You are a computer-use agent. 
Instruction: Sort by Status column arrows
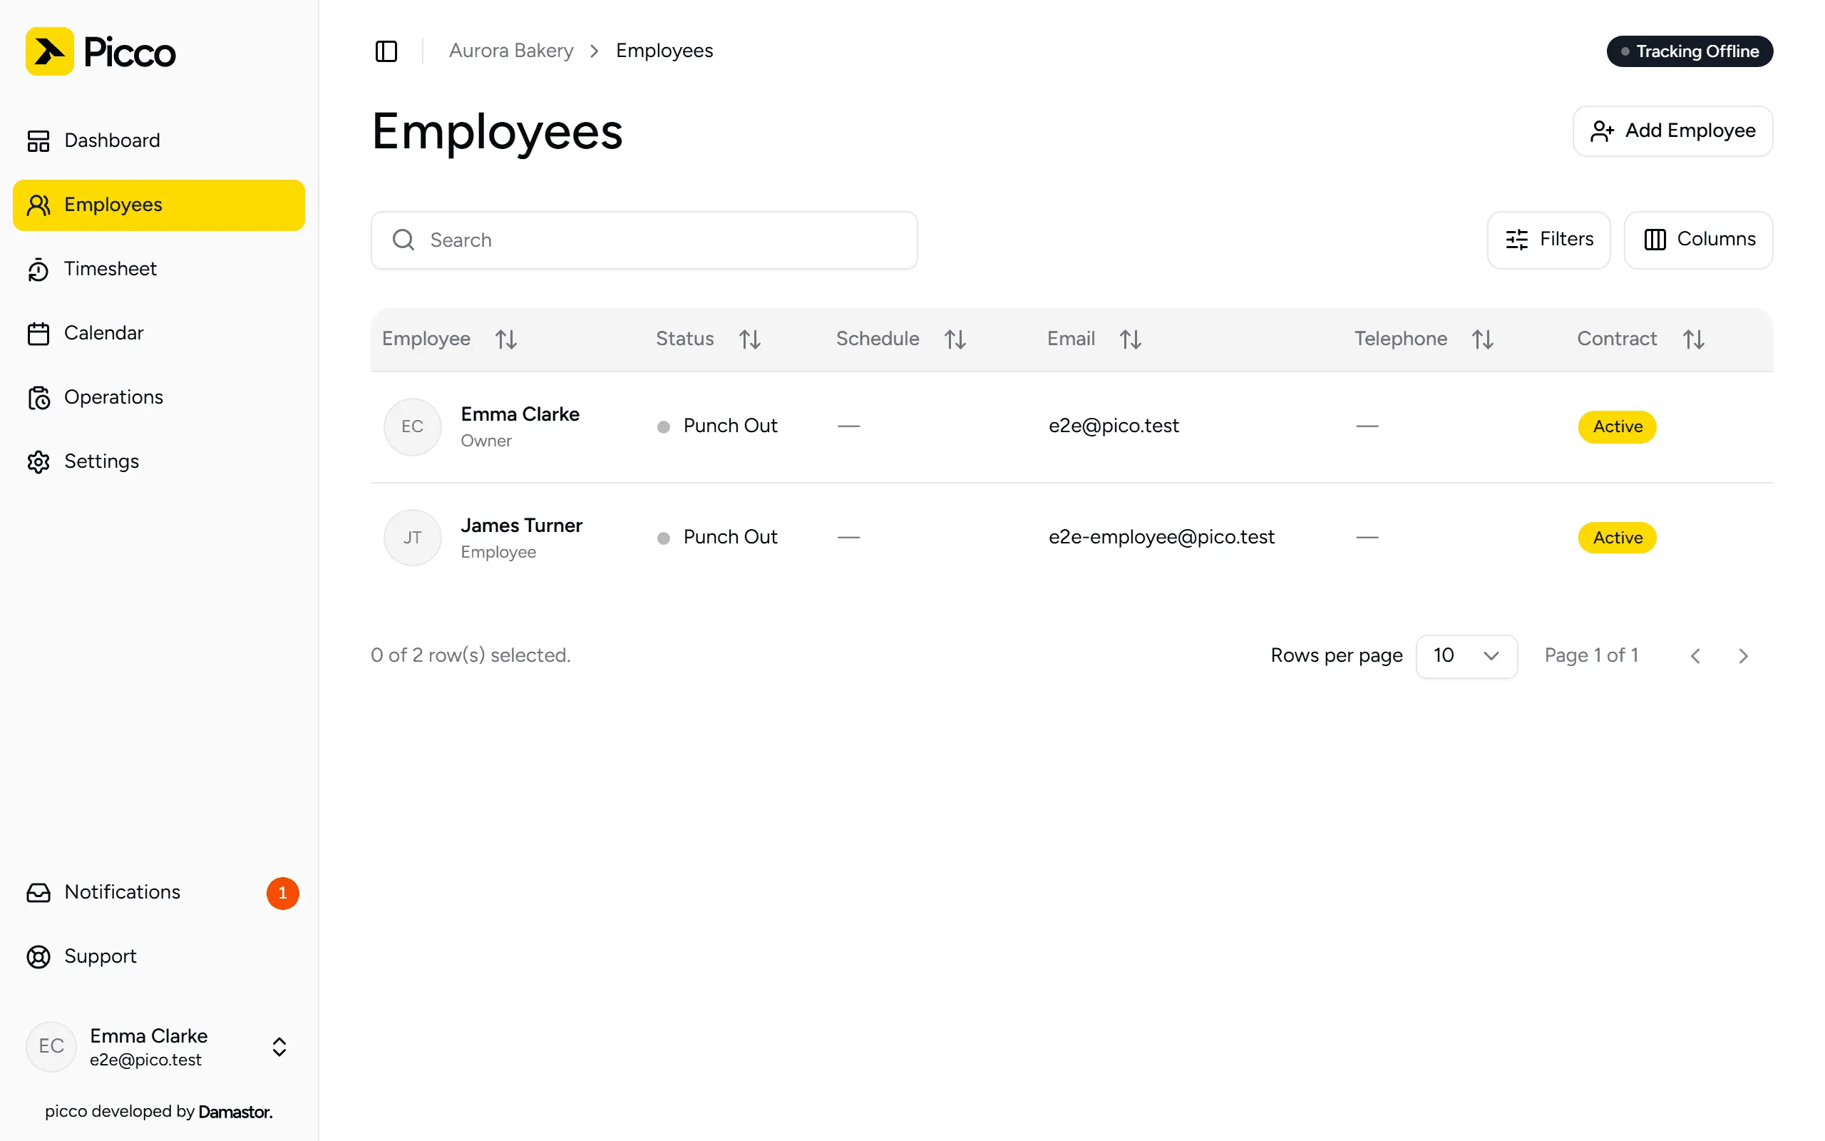(x=750, y=339)
